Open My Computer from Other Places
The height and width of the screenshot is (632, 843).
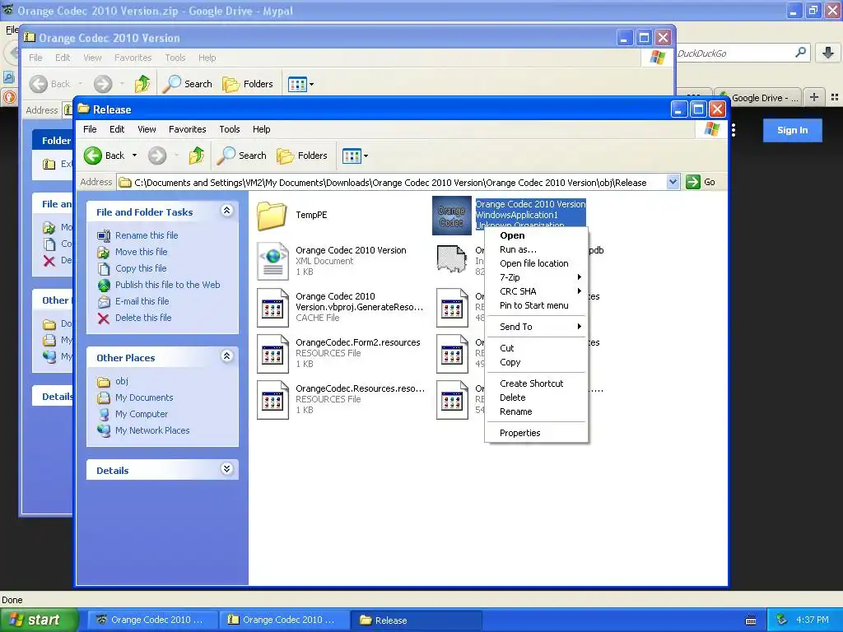142,415
